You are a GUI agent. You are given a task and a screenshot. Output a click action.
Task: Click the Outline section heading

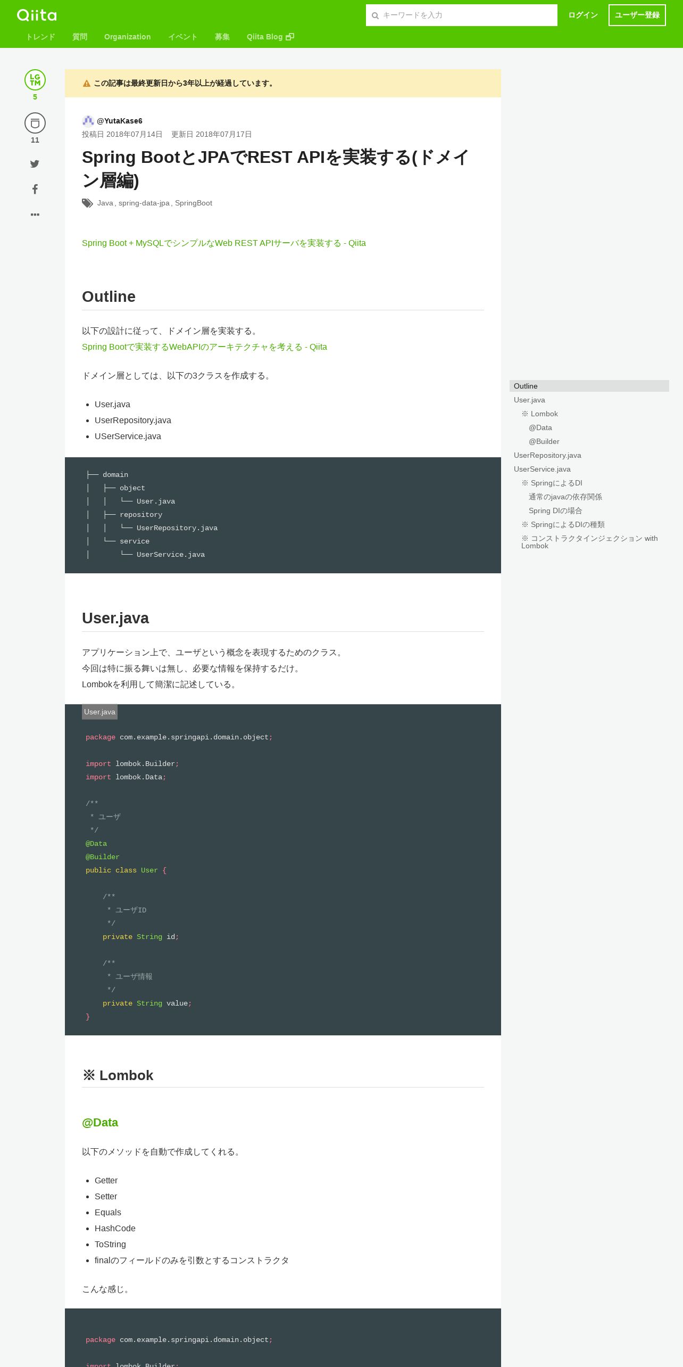tap(109, 297)
